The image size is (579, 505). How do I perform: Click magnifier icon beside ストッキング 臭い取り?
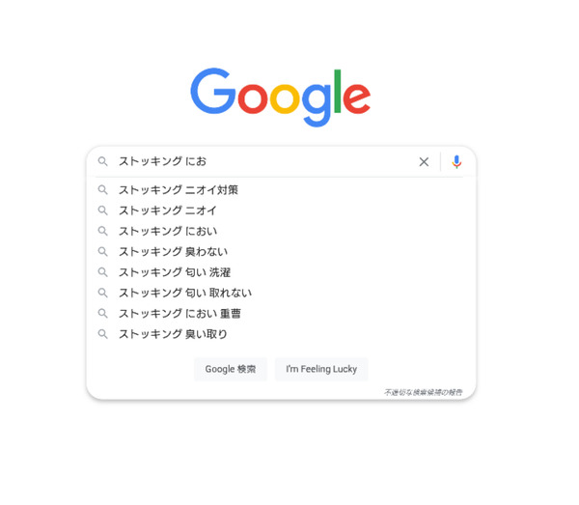pyautogui.click(x=102, y=334)
